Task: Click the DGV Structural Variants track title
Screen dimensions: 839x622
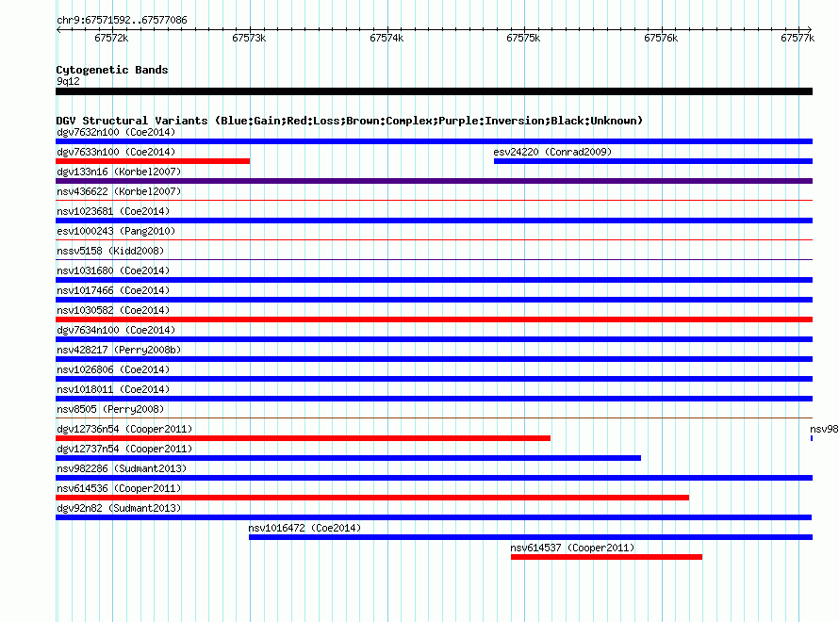Action: tap(350, 121)
